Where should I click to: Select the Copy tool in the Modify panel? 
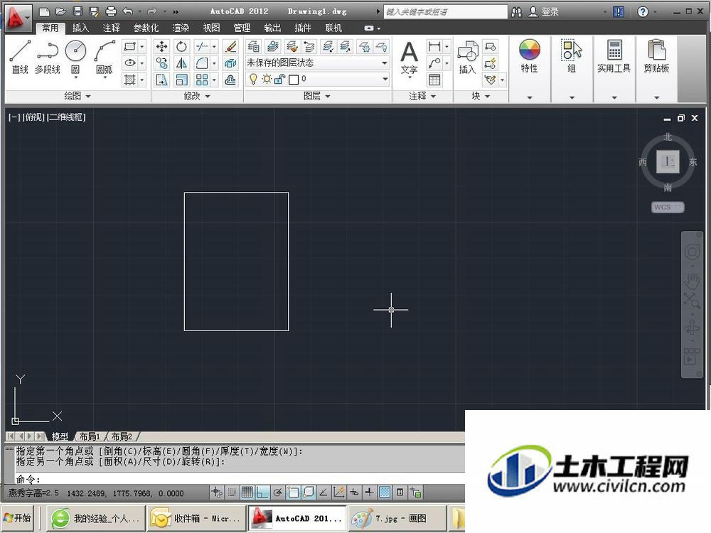click(x=162, y=63)
